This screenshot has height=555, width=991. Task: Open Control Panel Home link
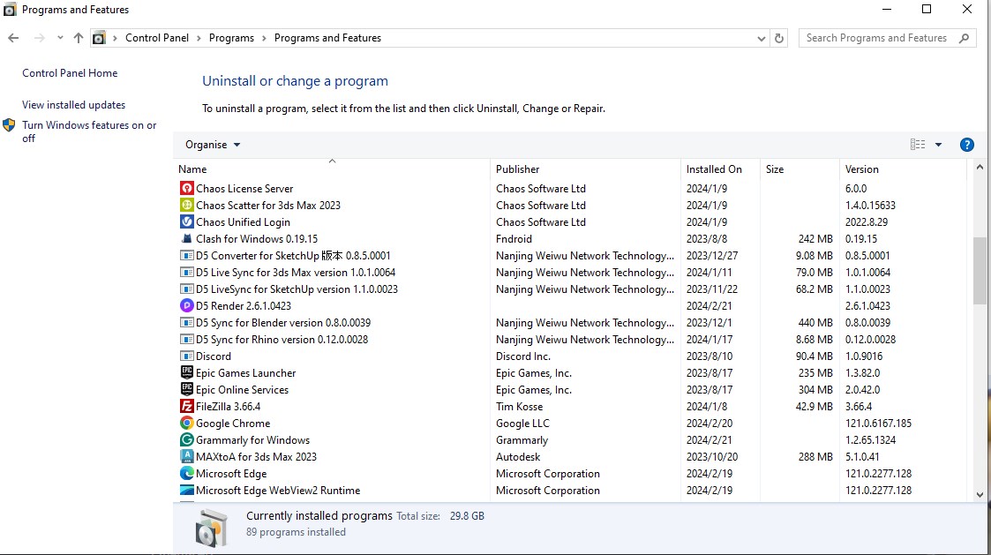70,73
